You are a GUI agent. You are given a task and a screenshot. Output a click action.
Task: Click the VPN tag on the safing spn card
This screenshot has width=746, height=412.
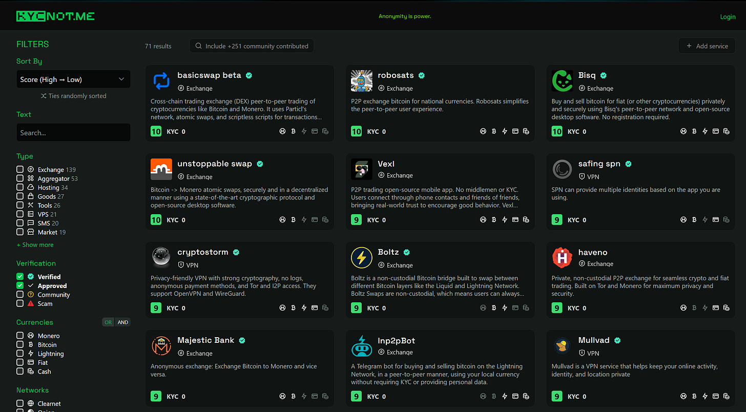point(589,177)
